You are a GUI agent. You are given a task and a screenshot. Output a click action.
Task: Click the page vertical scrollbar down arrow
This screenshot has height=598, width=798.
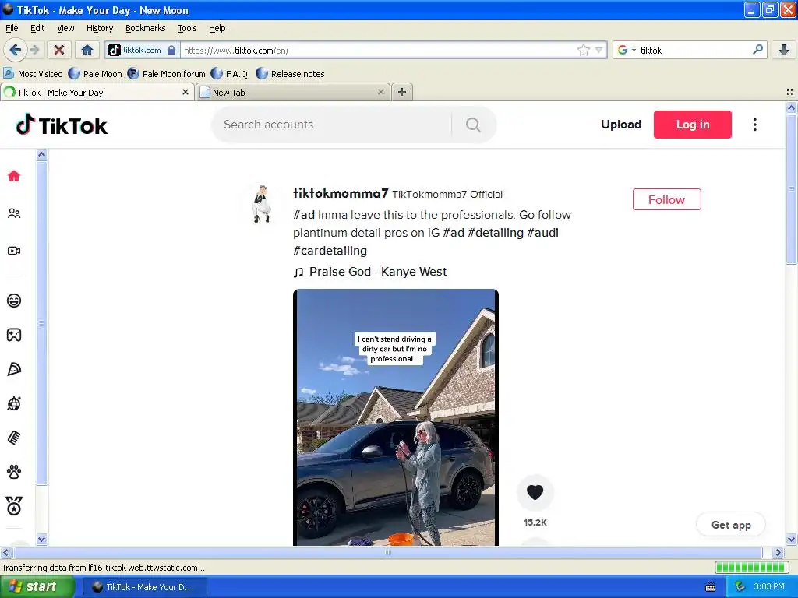coord(791,539)
